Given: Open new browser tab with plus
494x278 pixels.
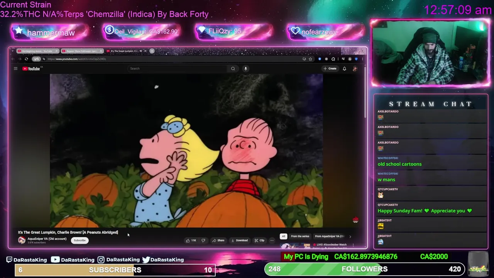Looking at the screenshot, I should pos(152,51).
